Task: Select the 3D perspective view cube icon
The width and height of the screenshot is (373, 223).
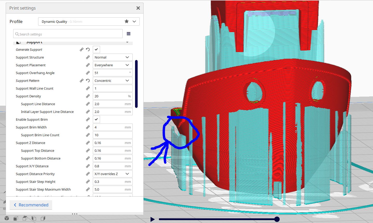Action: pyautogui.click(x=7, y=218)
